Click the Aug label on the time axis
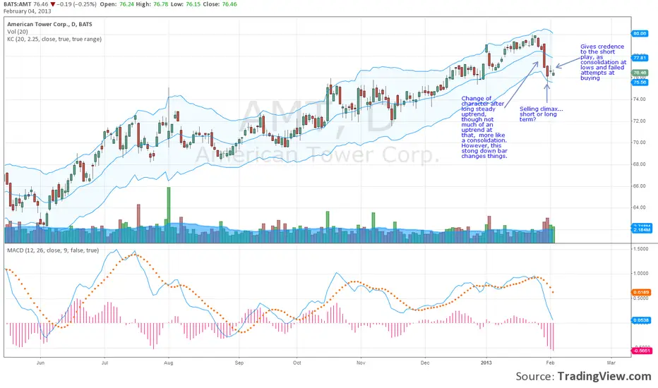Screen dimensions: 658x388 point(168,363)
